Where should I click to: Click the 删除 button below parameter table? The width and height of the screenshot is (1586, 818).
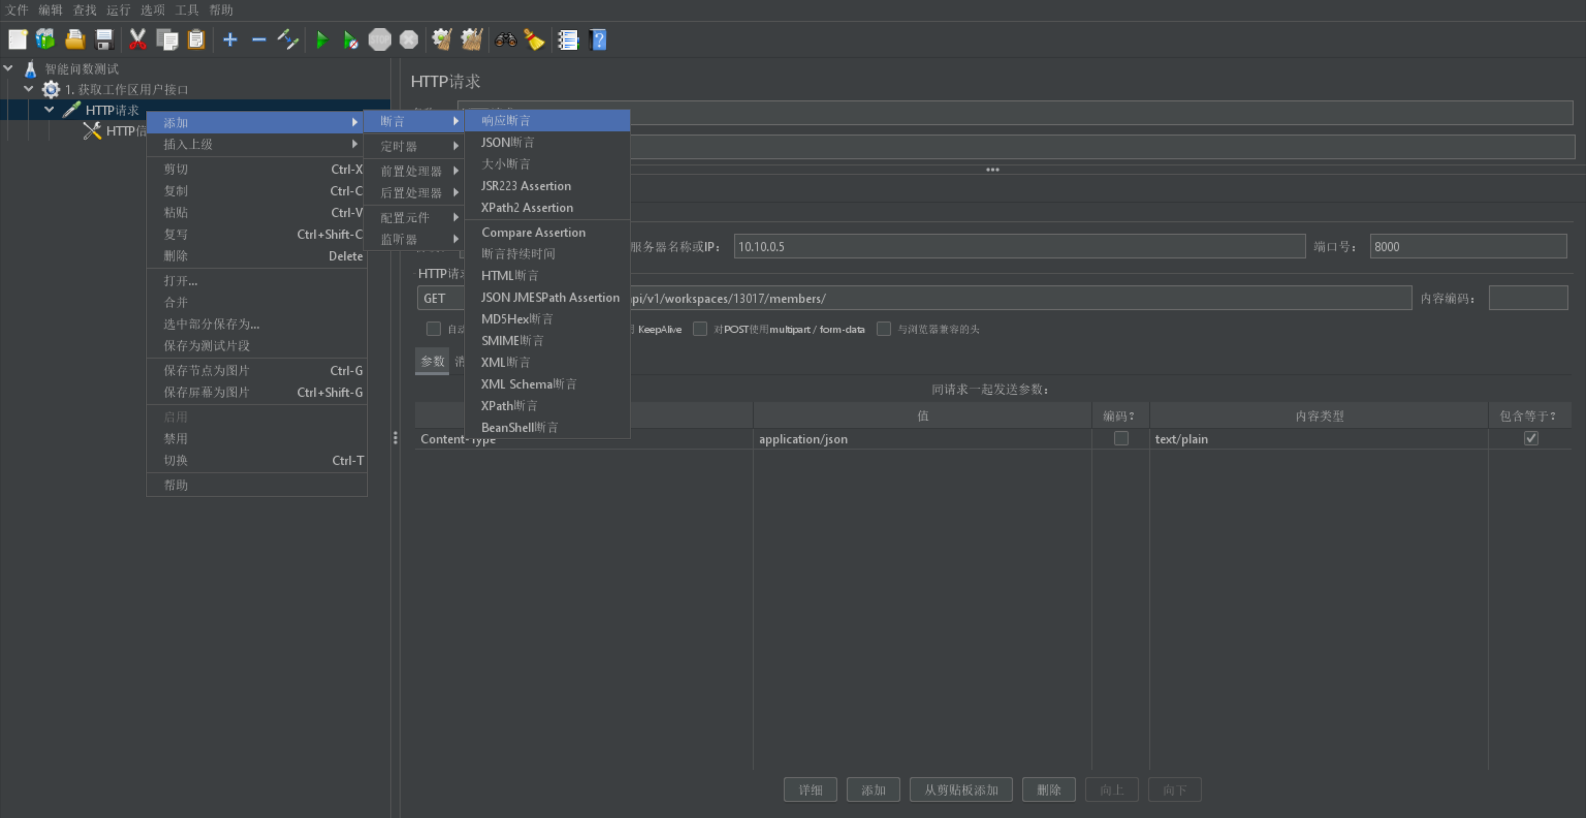(x=1049, y=789)
